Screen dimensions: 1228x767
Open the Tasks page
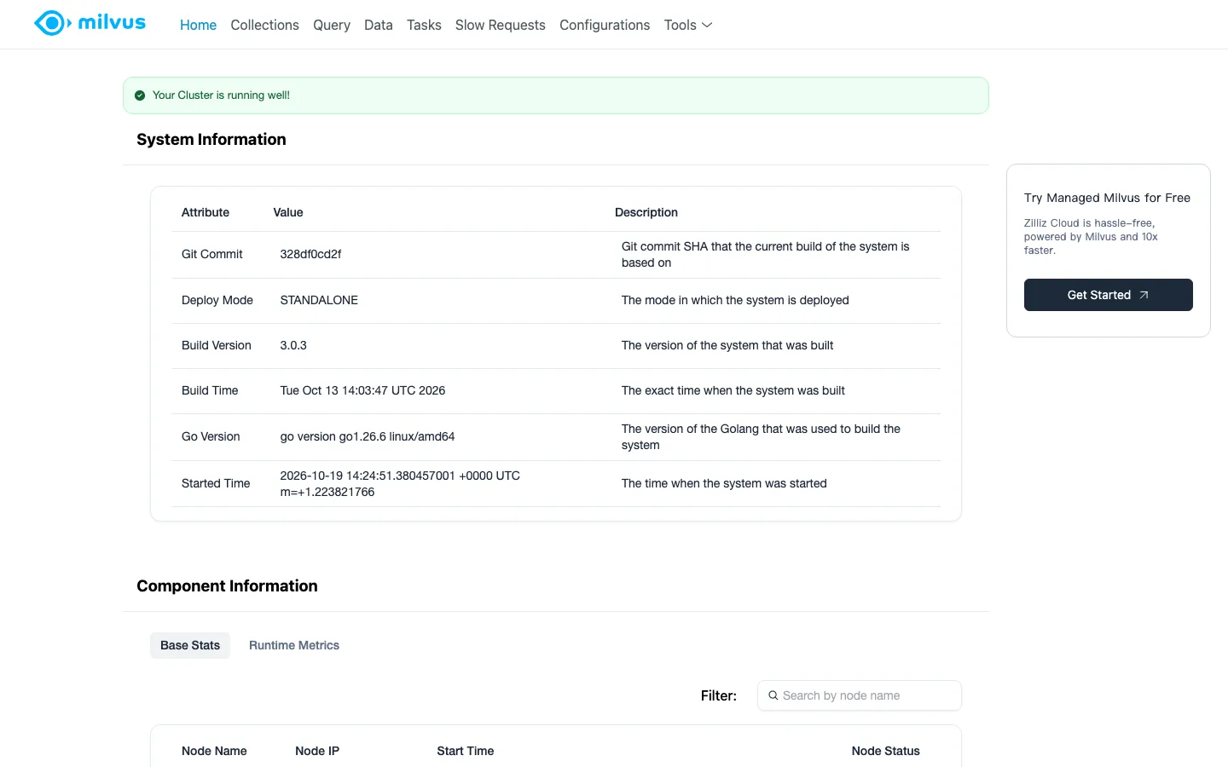(424, 25)
